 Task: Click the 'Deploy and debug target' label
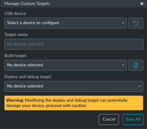coord(28,77)
